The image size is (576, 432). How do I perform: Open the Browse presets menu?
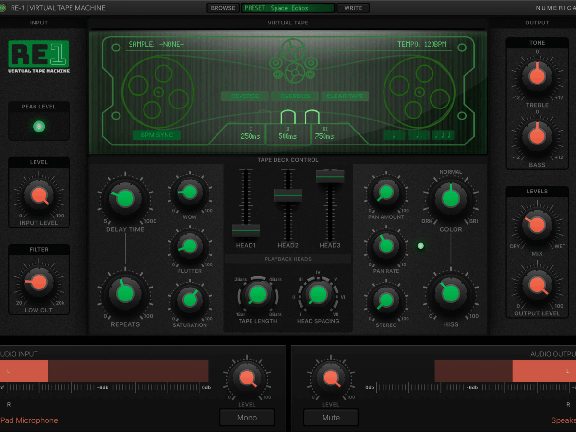click(223, 8)
